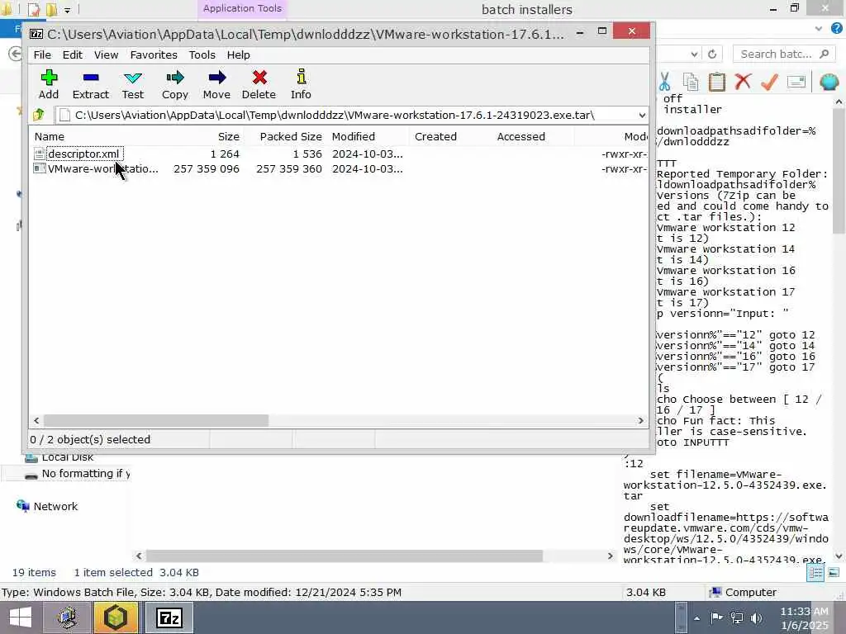
Task: Click the network tray icon
Action: click(x=736, y=617)
